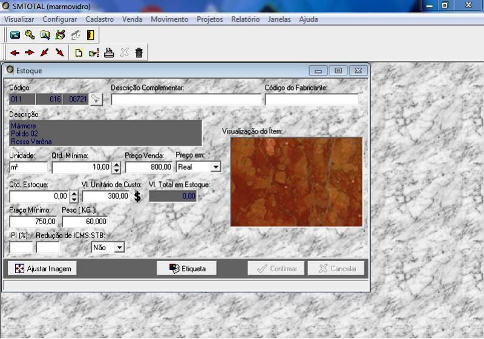Delete record with trash can icon
Viewport: 484px width, 339px height.
[139, 53]
